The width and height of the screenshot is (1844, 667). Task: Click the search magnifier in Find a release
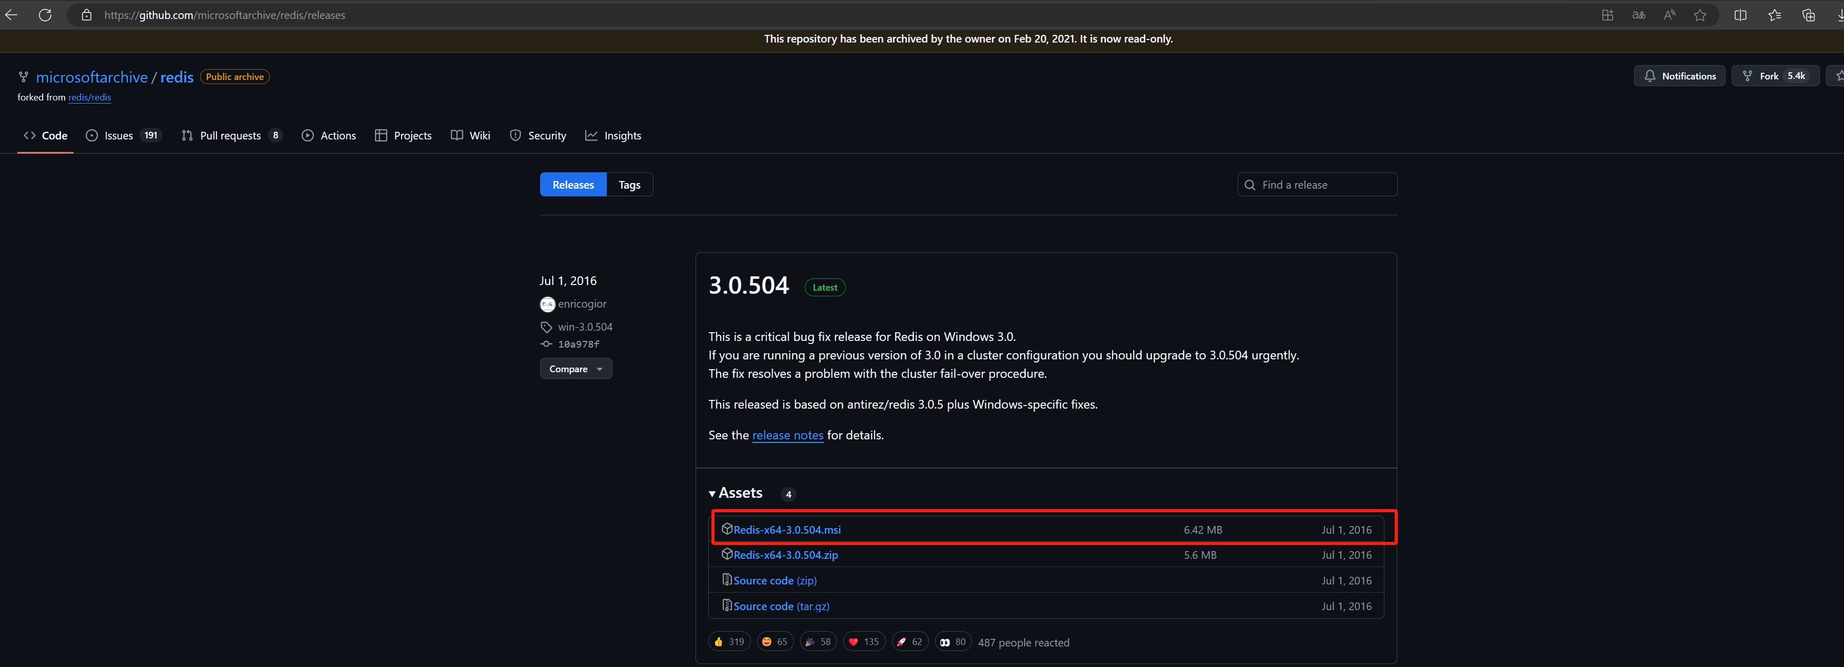point(1250,186)
